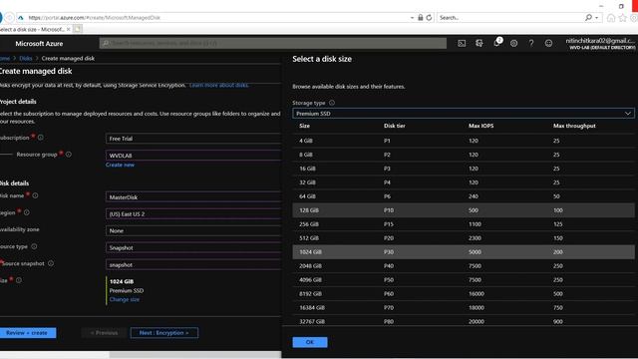Click Next : Encryption button

coord(164,333)
